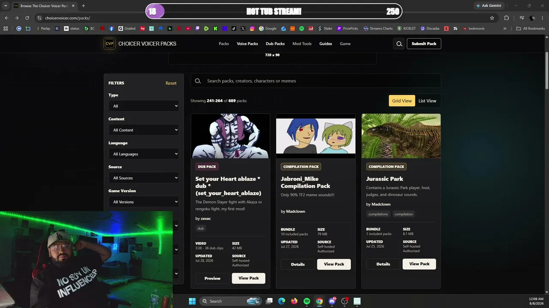
Task: Open the lookmovie bookmark
Action: (474, 29)
